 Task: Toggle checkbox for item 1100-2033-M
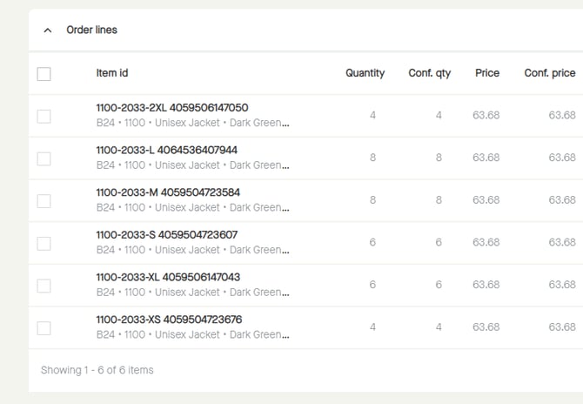(x=44, y=201)
